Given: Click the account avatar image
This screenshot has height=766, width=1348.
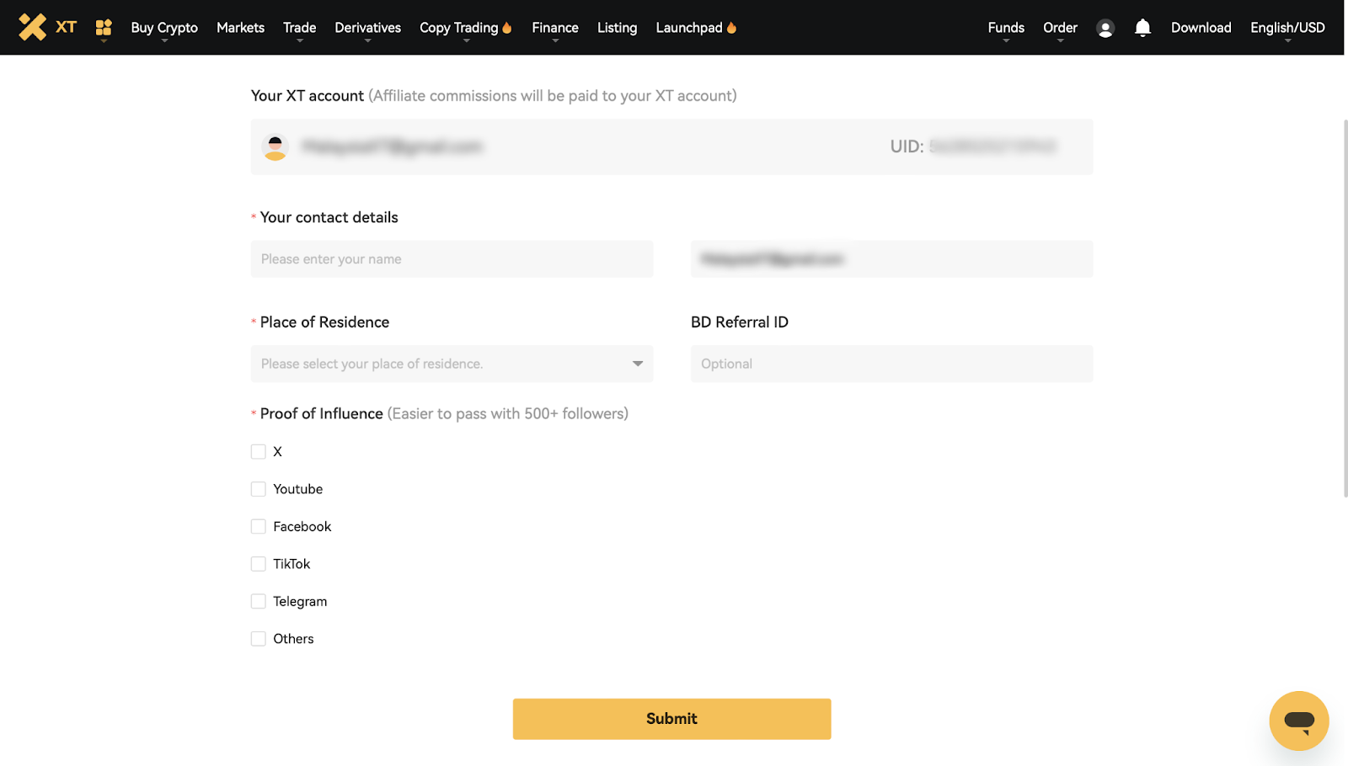Looking at the screenshot, I should (x=275, y=147).
